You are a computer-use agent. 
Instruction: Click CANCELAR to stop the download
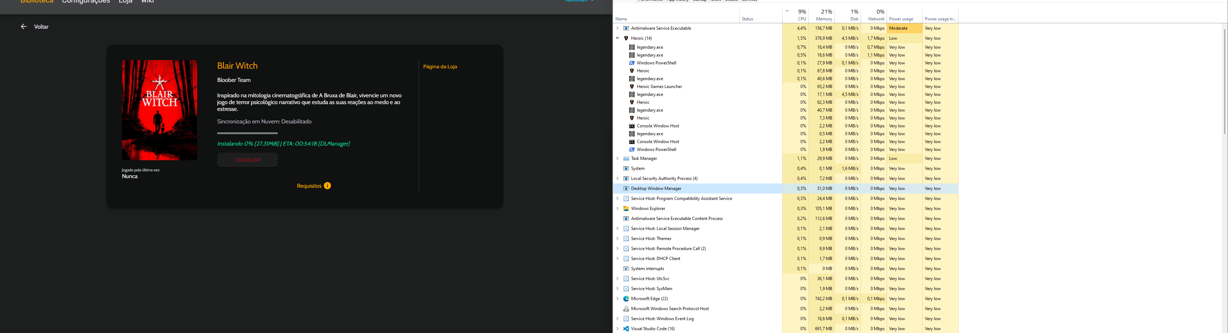click(x=247, y=160)
